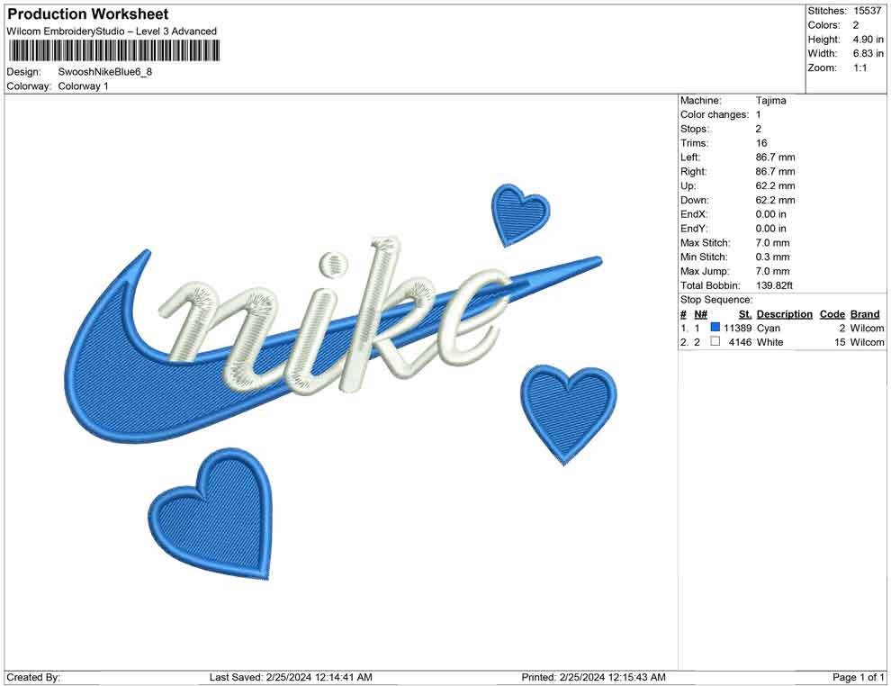The height and width of the screenshot is (686, 891).
Task: Click the machine value 'Tajima'
Action: (x=770, y=101)
